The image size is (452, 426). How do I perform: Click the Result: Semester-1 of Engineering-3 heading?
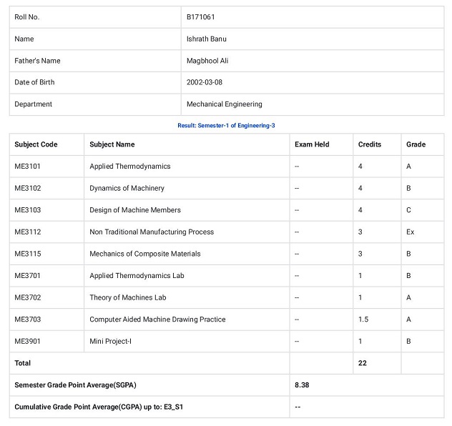pos(226,126)
